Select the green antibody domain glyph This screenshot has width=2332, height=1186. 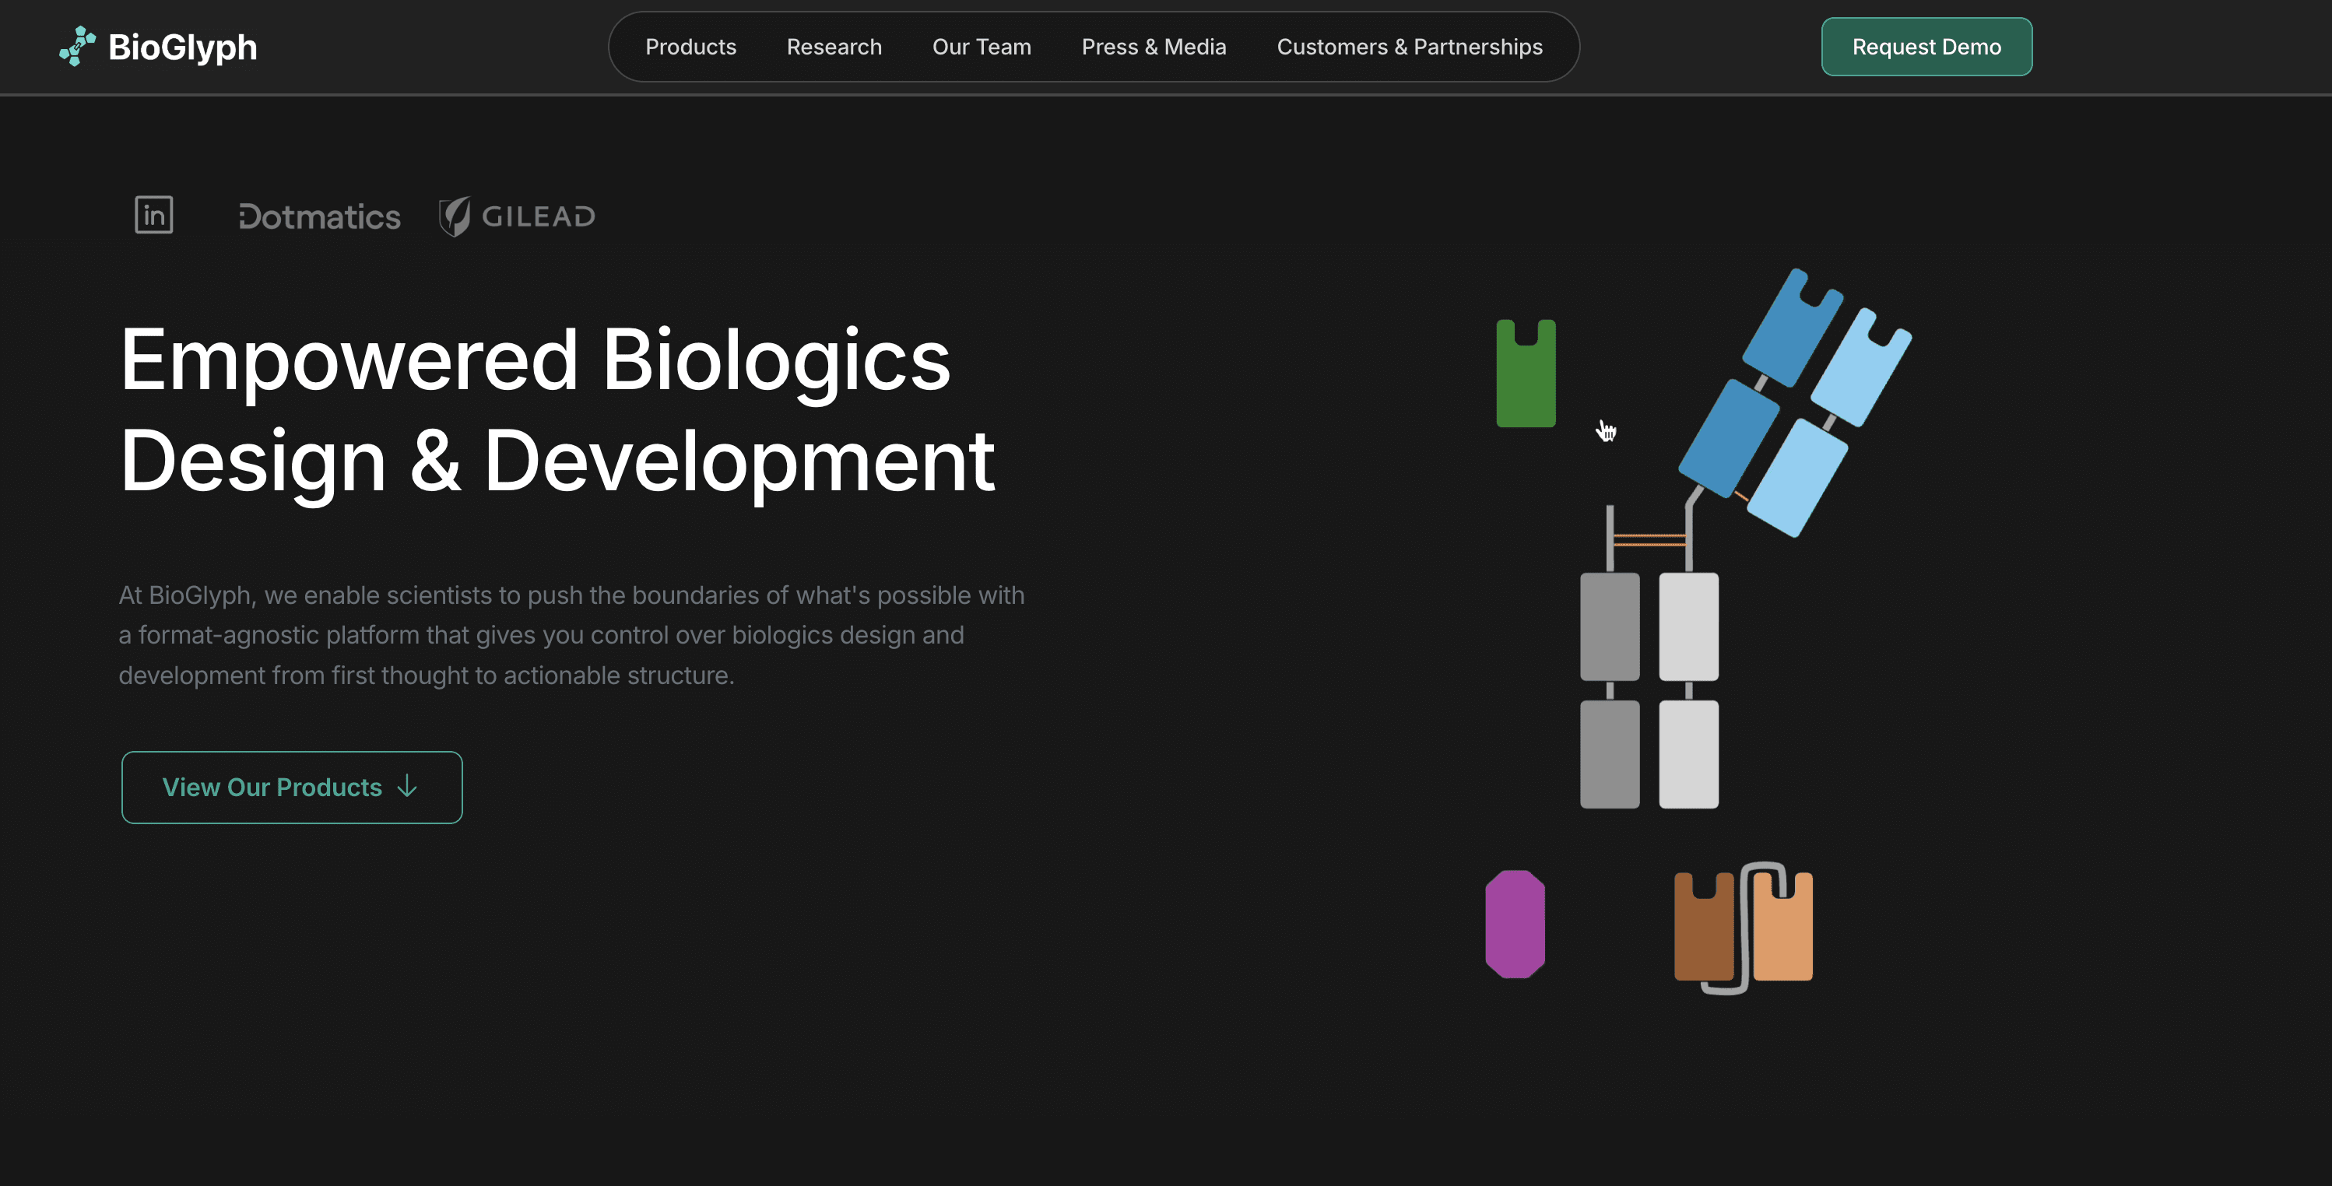pyautogui.click(x=1526, y=373)
